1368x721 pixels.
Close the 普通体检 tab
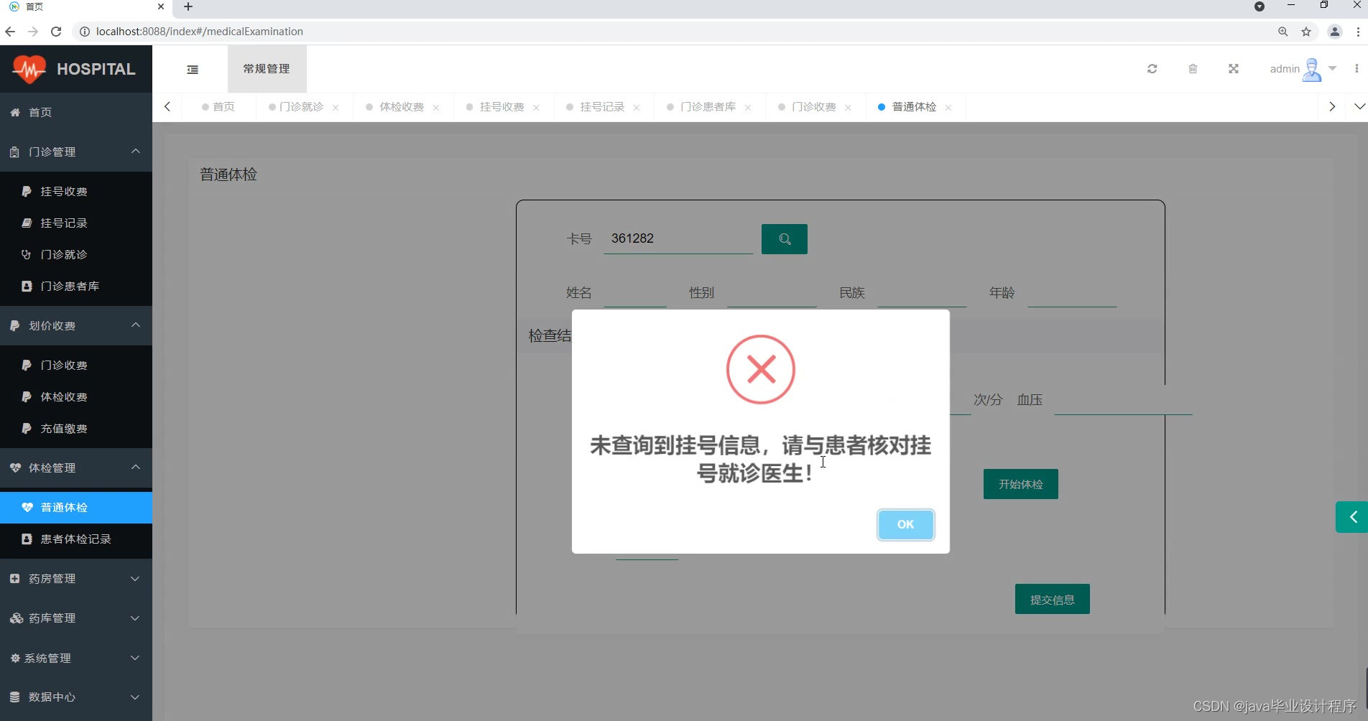pyautogui.click(x=948, y=108)
